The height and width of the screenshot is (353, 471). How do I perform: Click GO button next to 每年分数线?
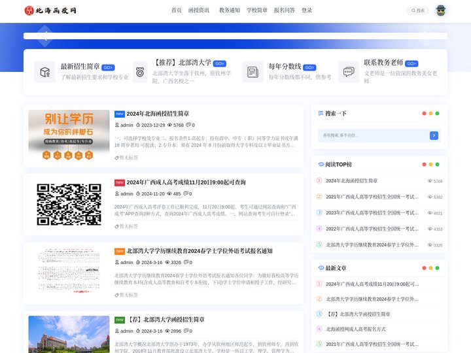click(x=309, y=67)
